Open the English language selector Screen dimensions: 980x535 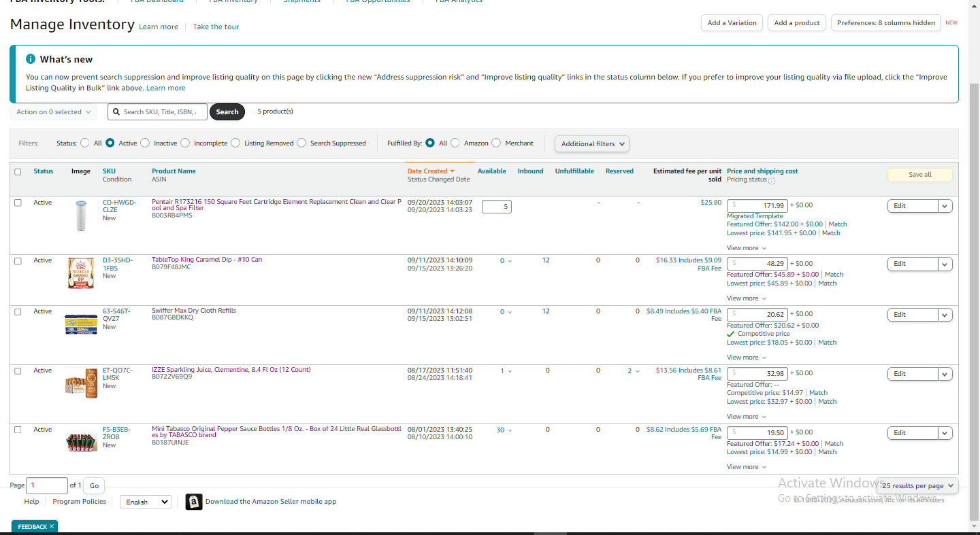point(146,502)
